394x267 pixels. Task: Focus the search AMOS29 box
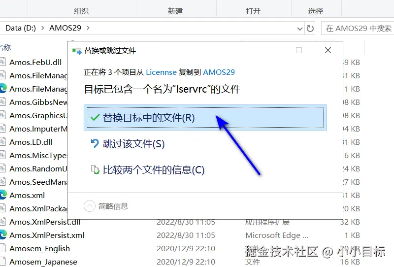[x=358, y=28]
